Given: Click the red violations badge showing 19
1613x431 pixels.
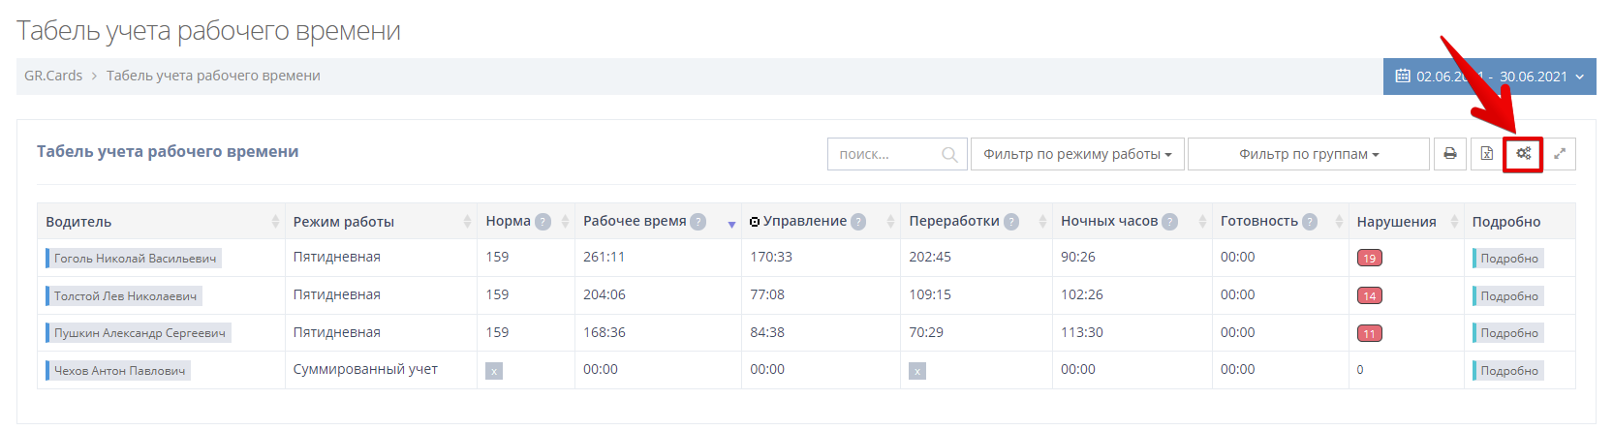Looking at the screenshot, I should click(x=1369, y=259).
